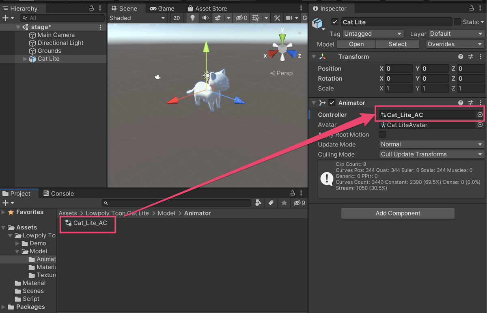
Task: Collapse the stage scene in Hierarchy
Action: tap(18, 27)
